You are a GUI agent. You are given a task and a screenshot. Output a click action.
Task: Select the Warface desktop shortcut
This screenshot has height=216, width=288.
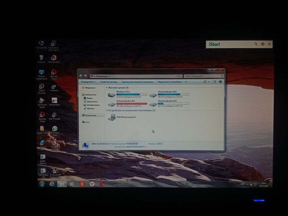tap(54, 88)
